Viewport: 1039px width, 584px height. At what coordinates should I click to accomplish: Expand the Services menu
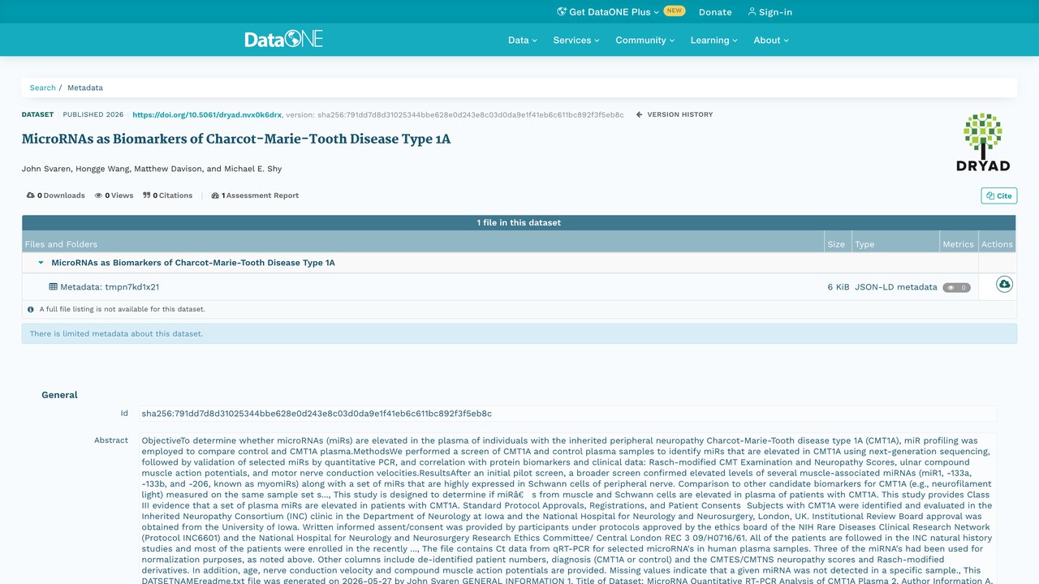[x=576, y=40]
